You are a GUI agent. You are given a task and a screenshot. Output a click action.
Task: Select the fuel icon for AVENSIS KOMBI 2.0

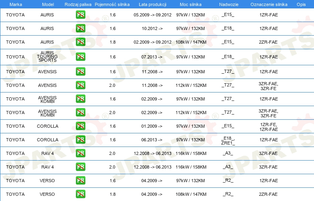point(80,113)
